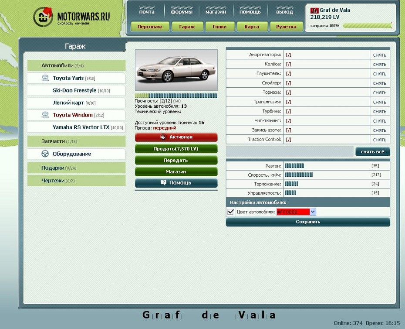Click the [/] slot in the Амортизаторы row
Screen dimensions: 405x329
289,55
